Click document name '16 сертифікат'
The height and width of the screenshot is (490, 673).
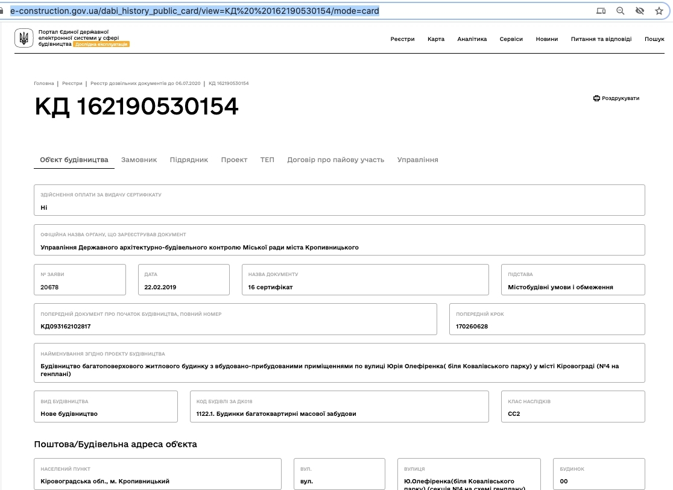click(270, 287)
